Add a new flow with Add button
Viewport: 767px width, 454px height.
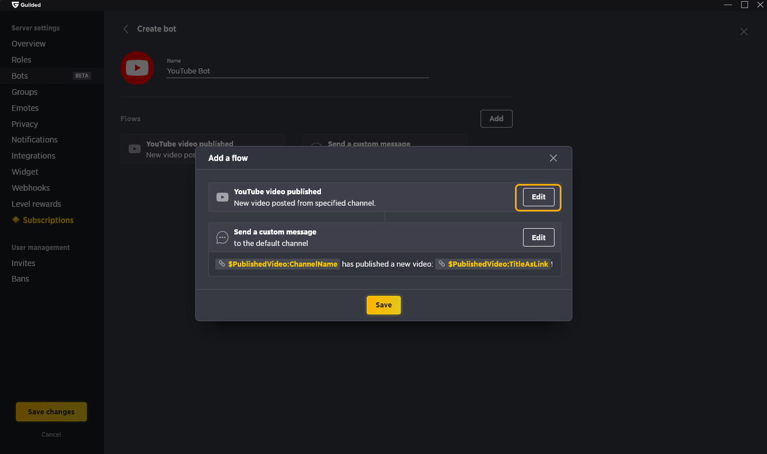(x=496, y=119)
